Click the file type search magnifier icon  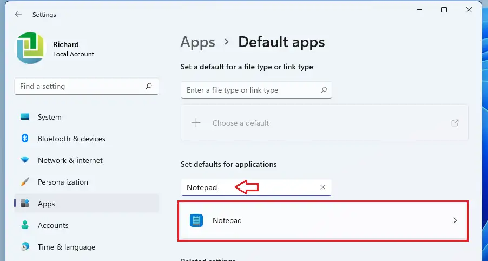coord(324,90)
